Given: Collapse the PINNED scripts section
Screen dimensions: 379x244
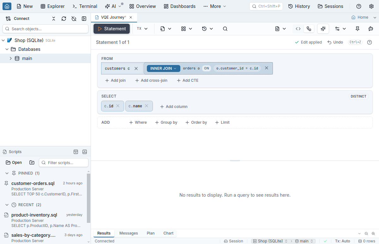Looking at the screenshot, I should tap(7, 173).
